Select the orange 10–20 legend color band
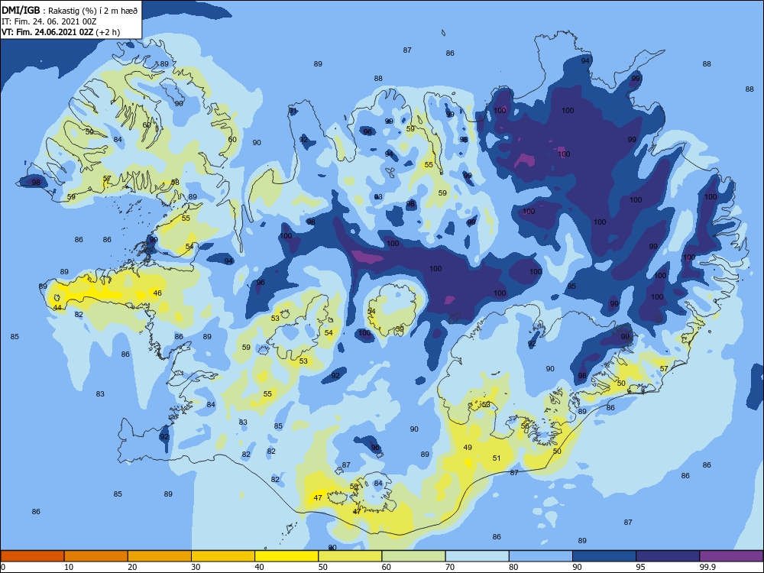 [x=96, y=556]
